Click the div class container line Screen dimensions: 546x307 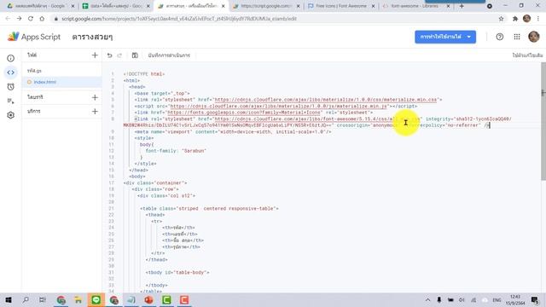tap(155, 182)
